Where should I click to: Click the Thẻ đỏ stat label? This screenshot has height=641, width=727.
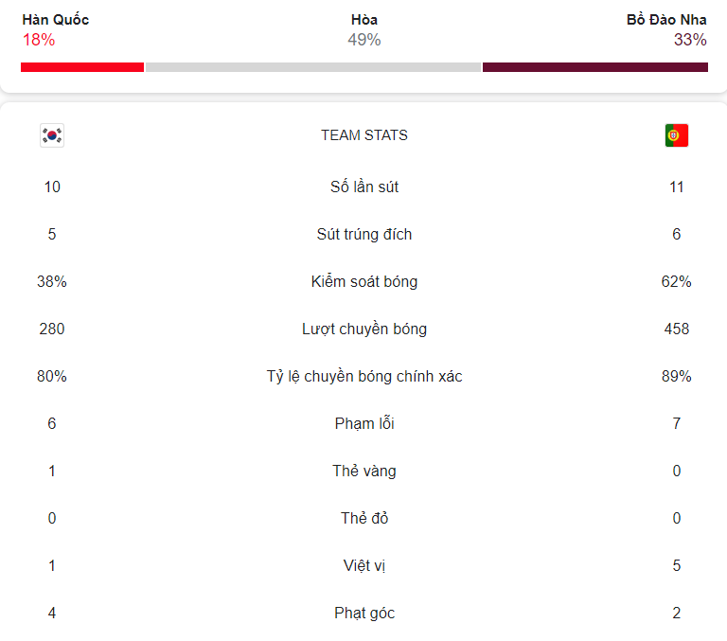pyautogui.click(x=364, y=518)
